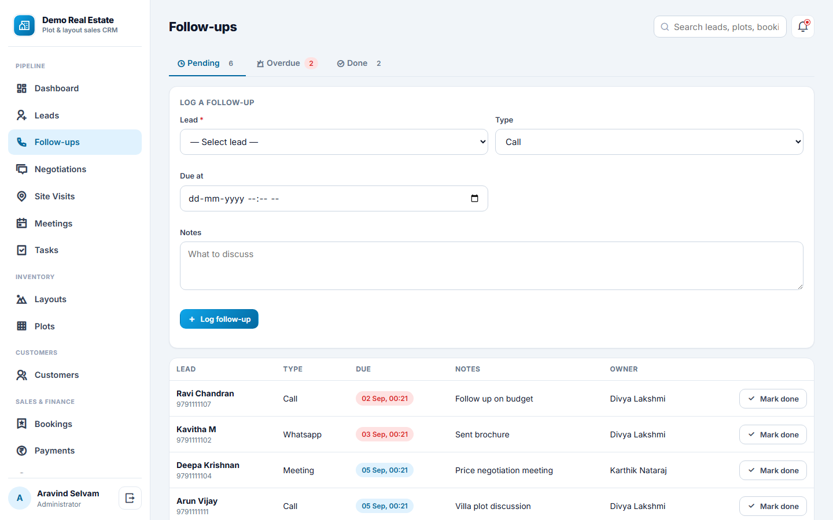Click lead name Ravi Chandran
Screen dimensions: 833x520
coord(205,393)
